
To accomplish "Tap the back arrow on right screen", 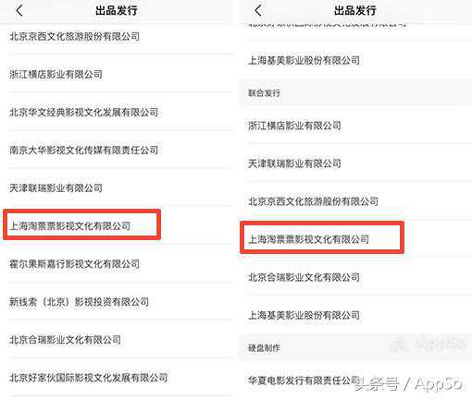I will click(x=258, y=11).
